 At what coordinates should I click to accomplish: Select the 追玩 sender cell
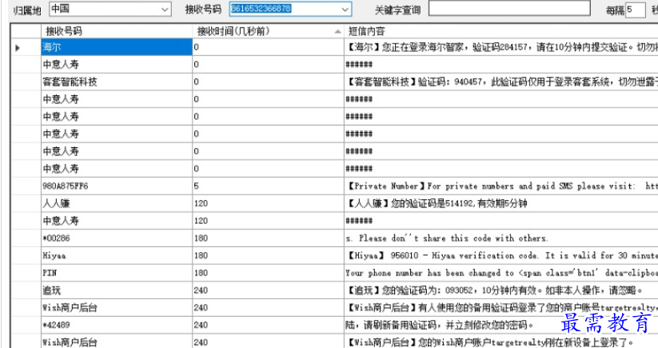117,290
